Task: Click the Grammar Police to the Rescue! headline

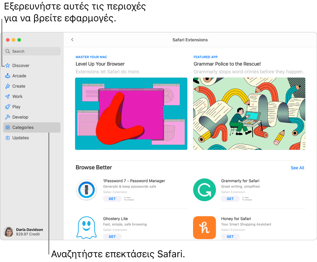Action: (227, 64)
